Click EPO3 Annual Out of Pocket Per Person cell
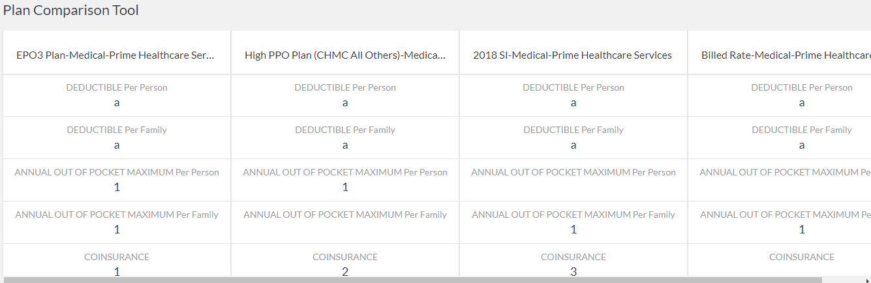871x283 pixels. 117,180
